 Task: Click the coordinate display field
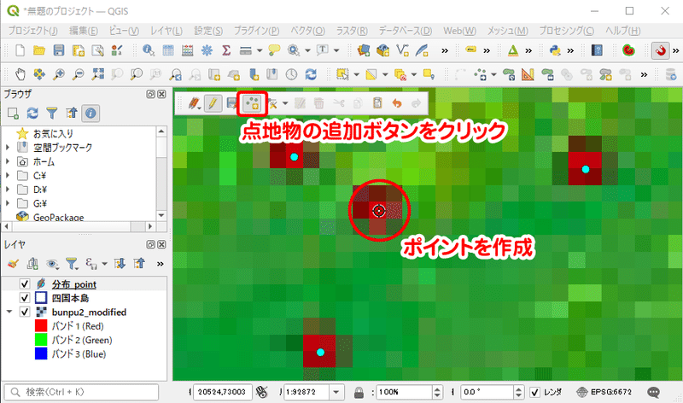pyautogui.click(x=222, y=392)
